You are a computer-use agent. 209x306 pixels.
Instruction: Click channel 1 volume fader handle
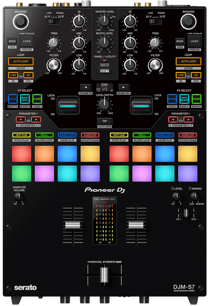[x=73, y=225]
